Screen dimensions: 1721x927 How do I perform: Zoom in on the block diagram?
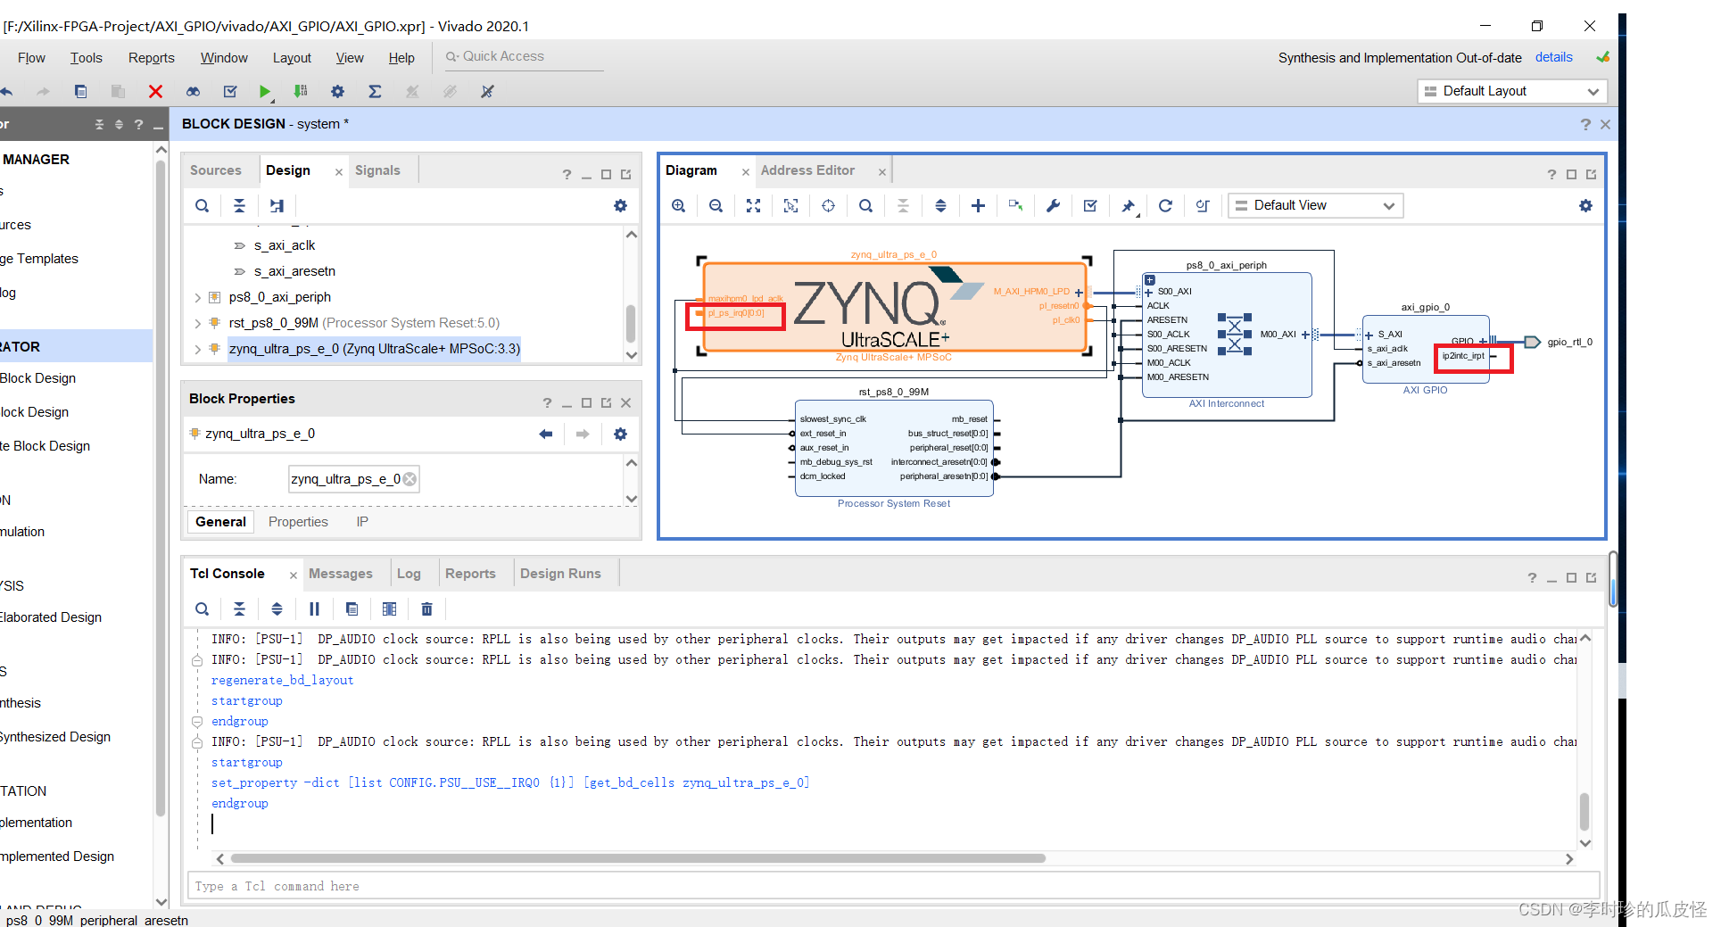679,206
